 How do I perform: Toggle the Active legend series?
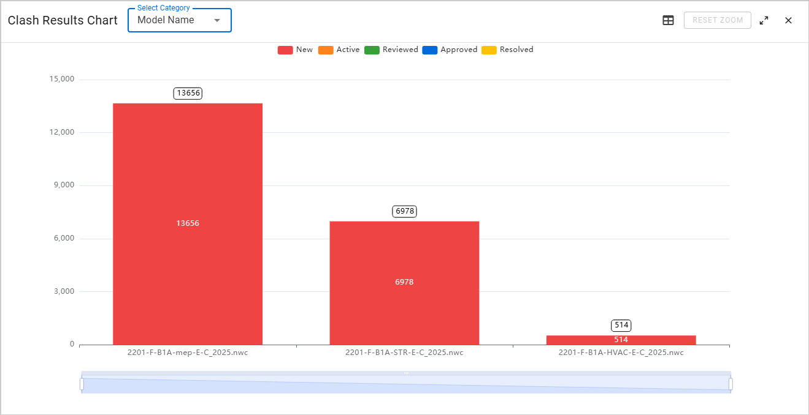(339, 50)
